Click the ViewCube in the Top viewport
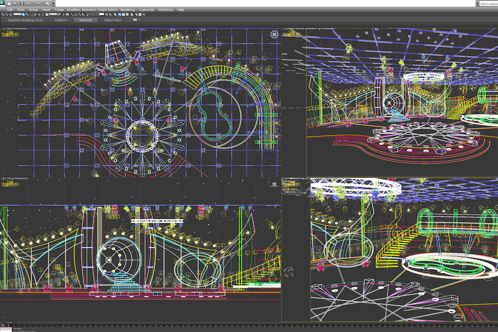The width and height of the screenshot is (498, 332). [274, 35]
